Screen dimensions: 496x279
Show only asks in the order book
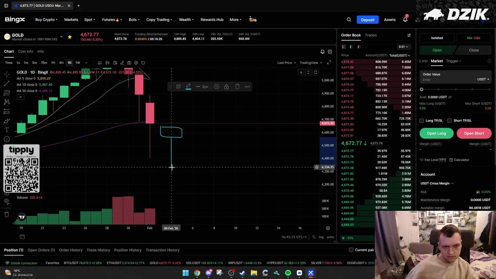click(x=359, y=47)
